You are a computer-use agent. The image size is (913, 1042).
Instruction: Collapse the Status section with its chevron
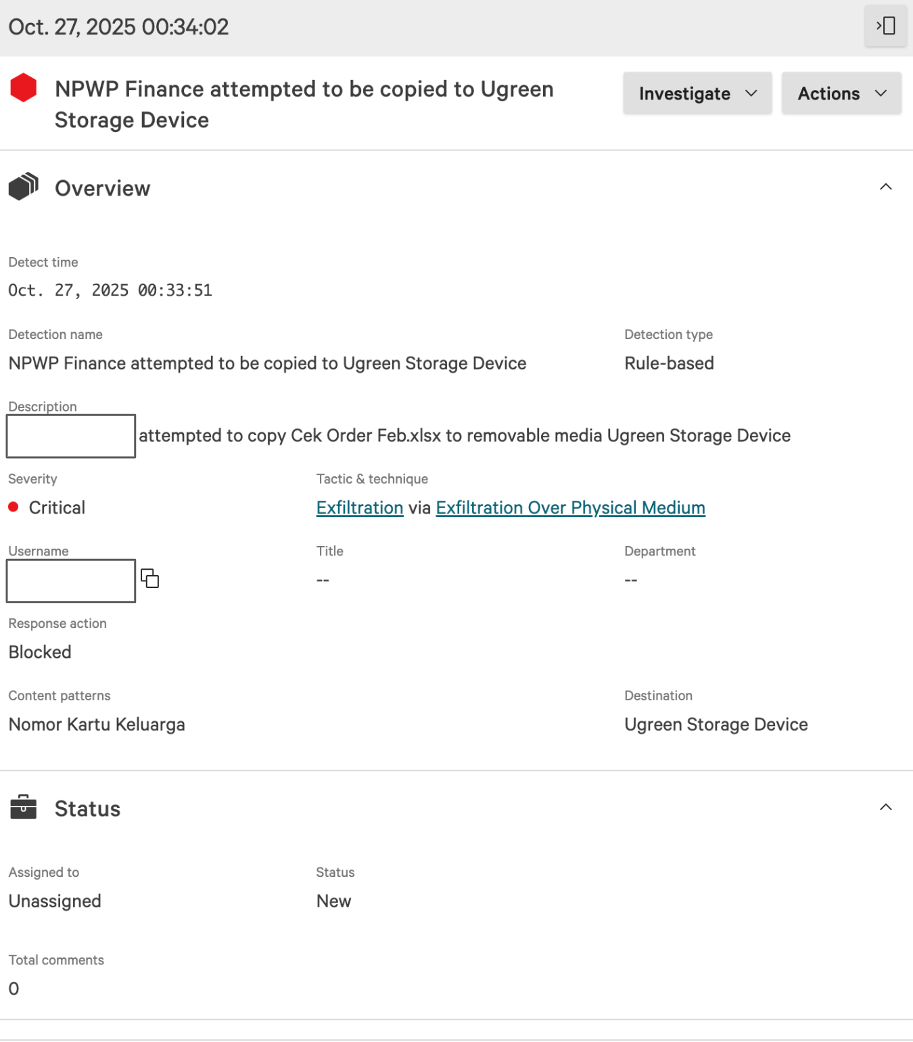click(886, 807)
